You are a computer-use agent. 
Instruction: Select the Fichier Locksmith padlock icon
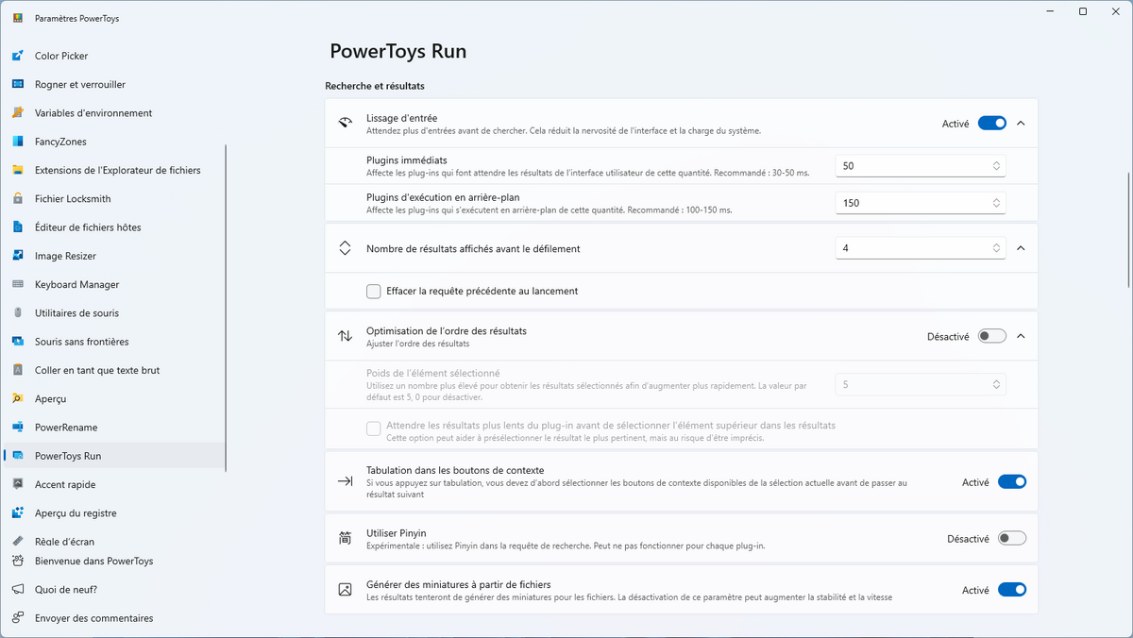[x=17, y=199]
